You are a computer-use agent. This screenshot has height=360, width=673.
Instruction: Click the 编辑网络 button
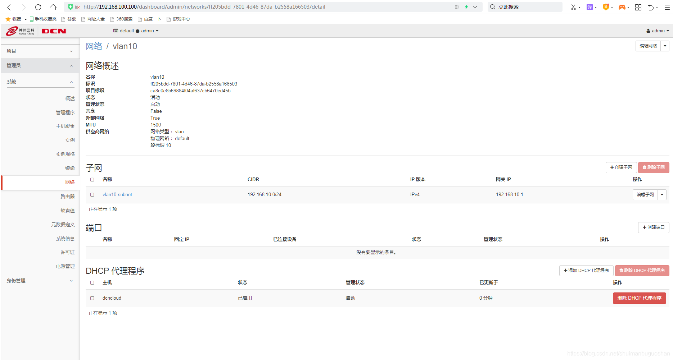click(648, 46)
